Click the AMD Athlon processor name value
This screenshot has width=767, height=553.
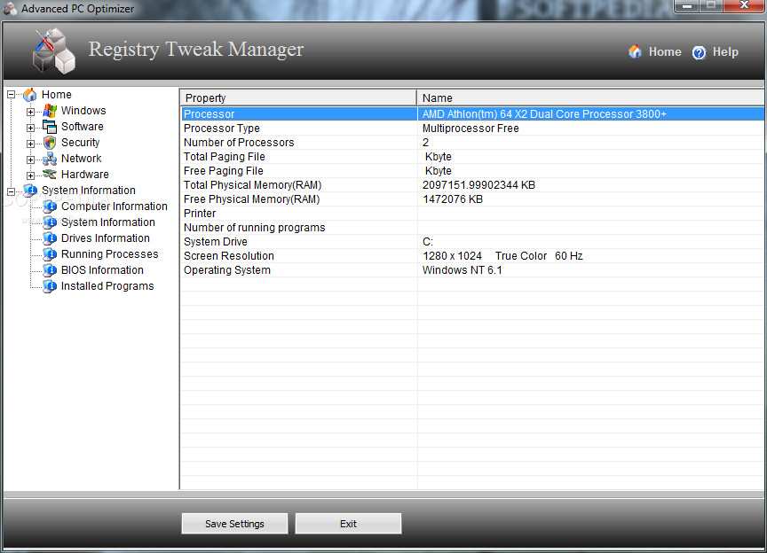point(544,113)
